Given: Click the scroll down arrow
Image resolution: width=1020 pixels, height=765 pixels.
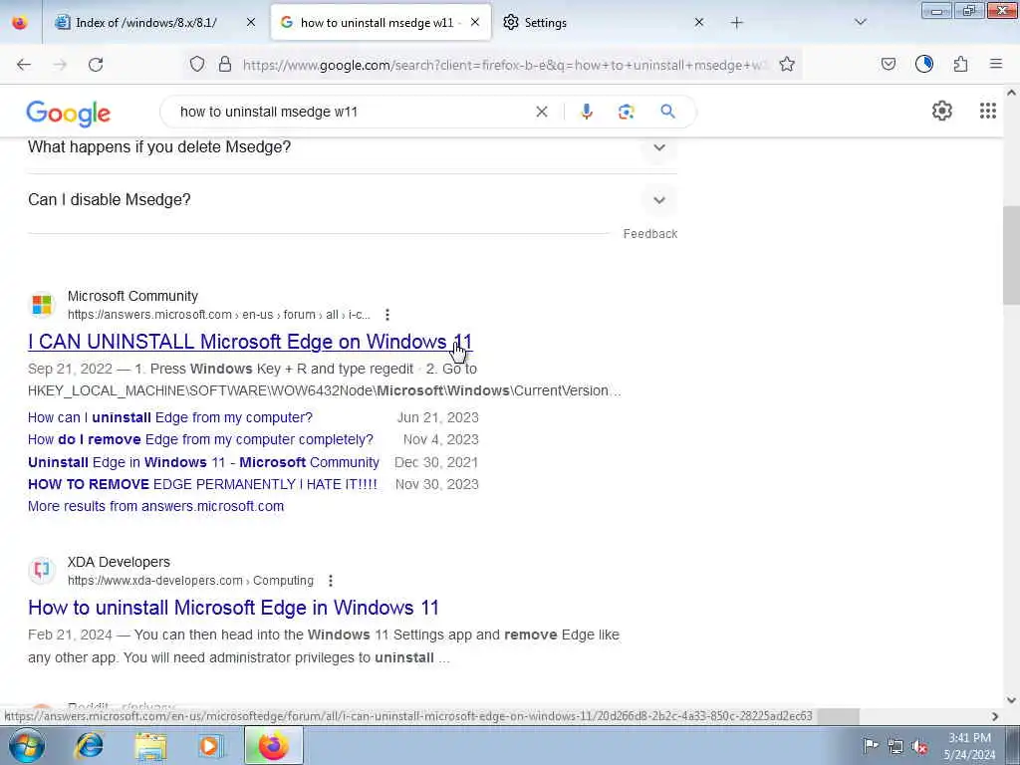Looking at the screenshot, I should click(x=1011, y=700).
